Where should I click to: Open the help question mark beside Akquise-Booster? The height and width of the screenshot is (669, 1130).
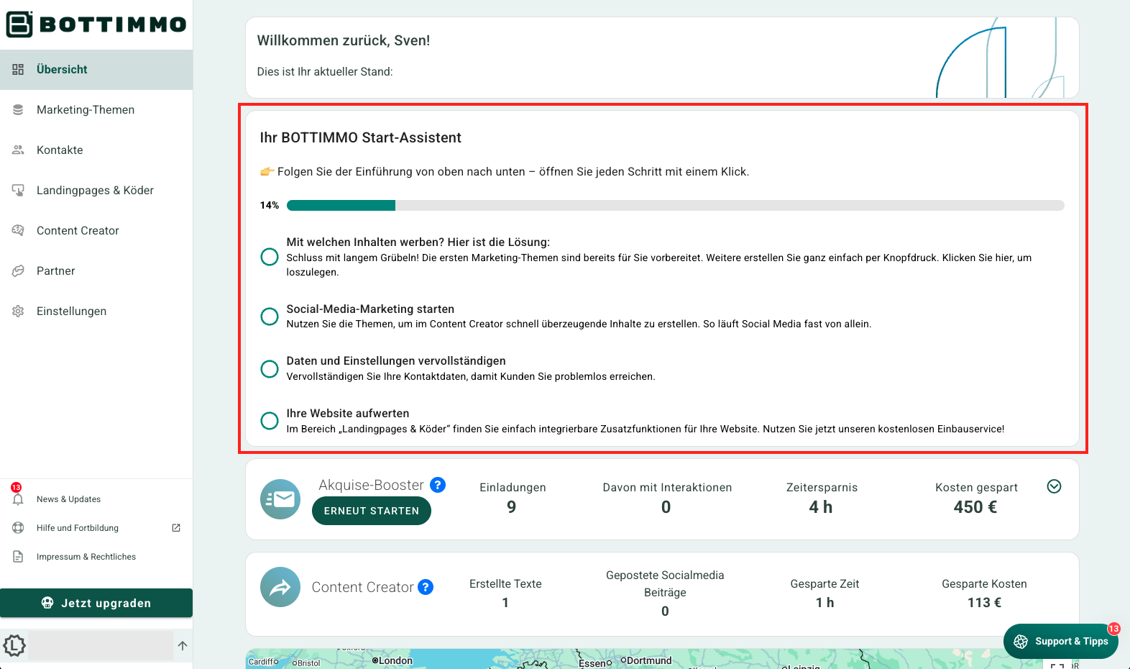tap(438, 485)
